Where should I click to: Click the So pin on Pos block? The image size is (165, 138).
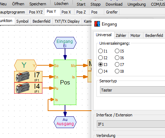point(56,66)
